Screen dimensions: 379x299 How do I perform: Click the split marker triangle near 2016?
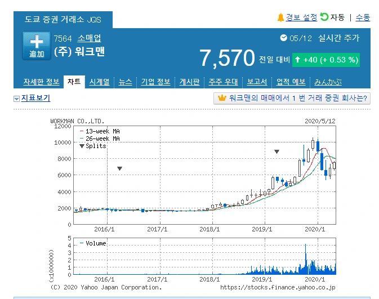point(119,168)
